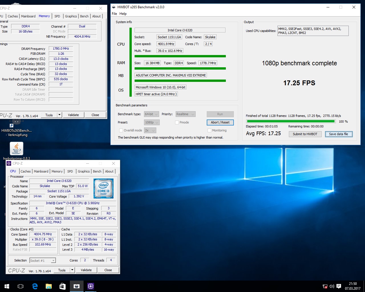Click Save data file button

coord(339,134)
